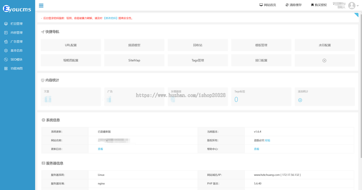Click the Tags标签 count 0
Image resolution: width=362 pixels, height=190 pixels.
236,100
